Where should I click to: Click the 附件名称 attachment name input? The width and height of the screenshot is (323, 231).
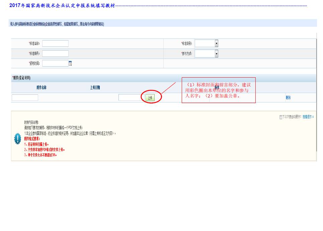pos(25,97)
